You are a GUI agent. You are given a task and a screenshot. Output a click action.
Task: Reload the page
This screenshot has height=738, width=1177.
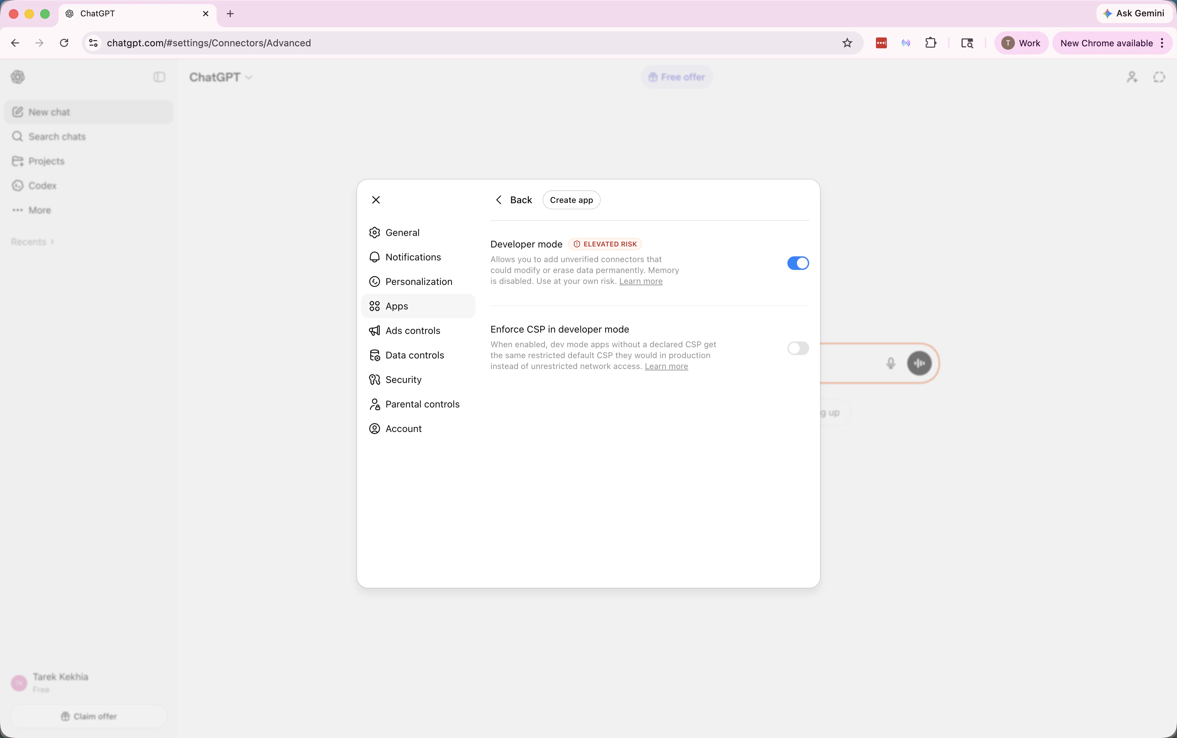(x=64, y=43)
